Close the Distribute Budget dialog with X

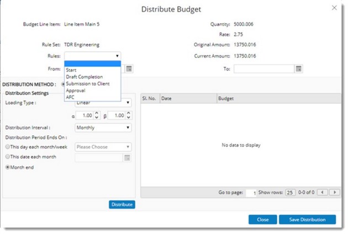334,8
